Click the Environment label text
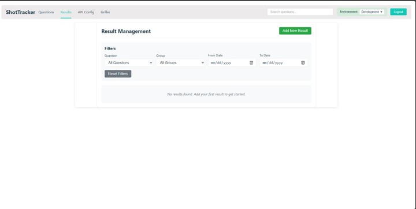The height and width of the screenshot is (209, 416). coord(348,12)
